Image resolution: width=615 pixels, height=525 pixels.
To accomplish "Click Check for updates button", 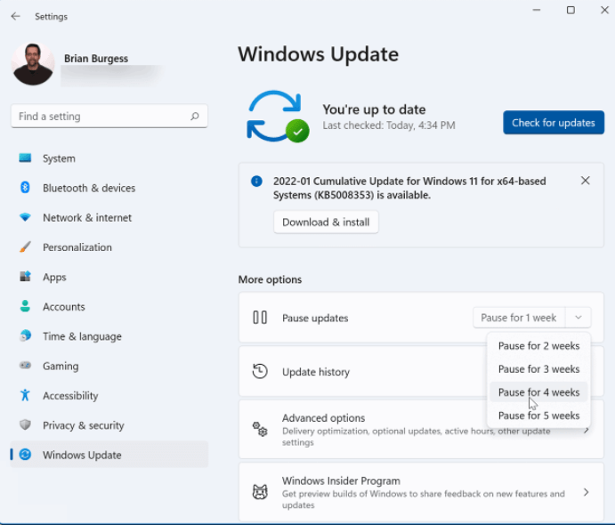I will pyautogui.click(x=554, y=123).
